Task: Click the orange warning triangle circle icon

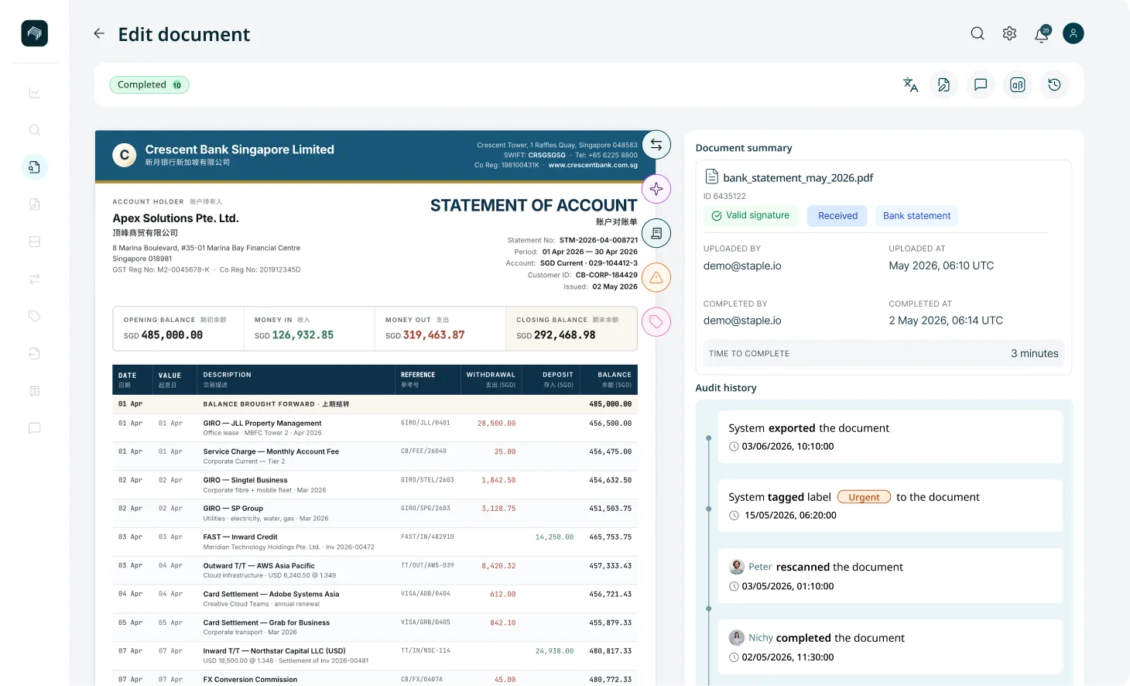Action: [656, 277]
